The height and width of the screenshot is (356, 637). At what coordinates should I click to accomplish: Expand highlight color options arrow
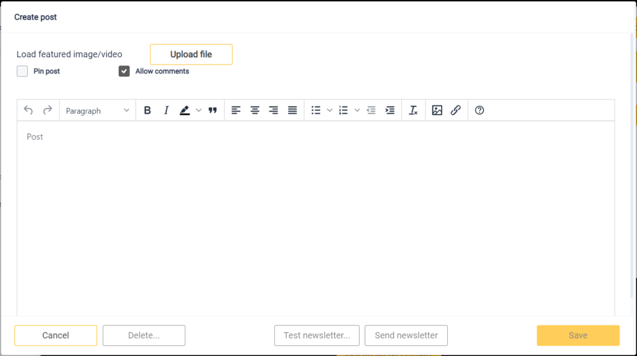click(198, 110)
